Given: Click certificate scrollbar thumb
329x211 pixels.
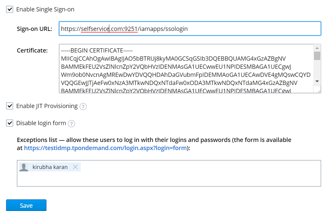Looking at the screenshot, I should (x=317, y=56).
